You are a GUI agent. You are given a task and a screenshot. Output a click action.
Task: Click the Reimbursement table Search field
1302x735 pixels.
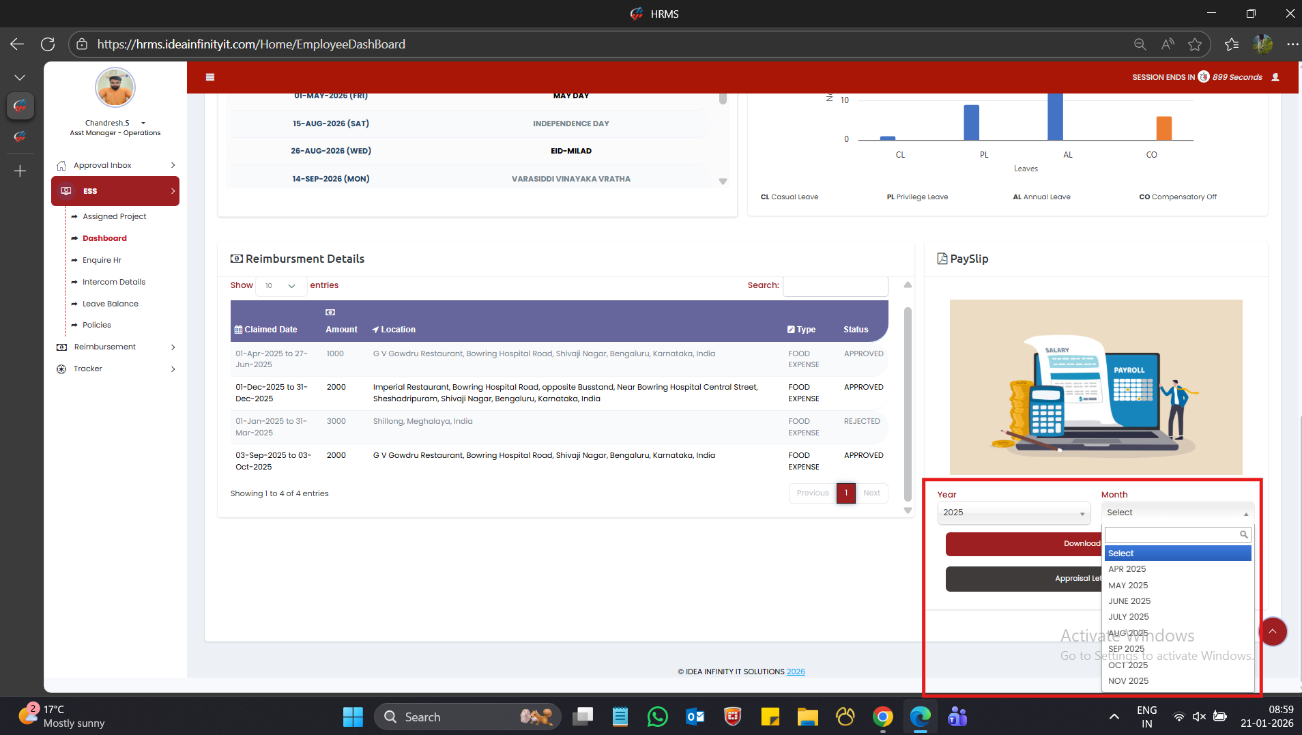pos(835,286)
